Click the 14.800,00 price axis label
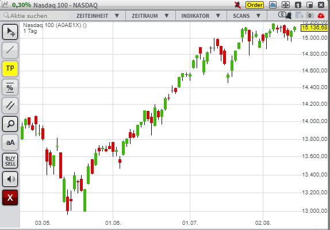Viewport: 330px width, 230px height. (x=315, y=54)
